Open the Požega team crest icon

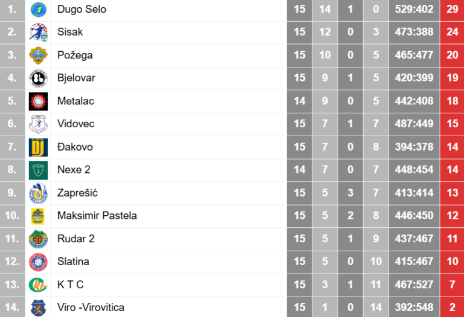coord(38,55)
